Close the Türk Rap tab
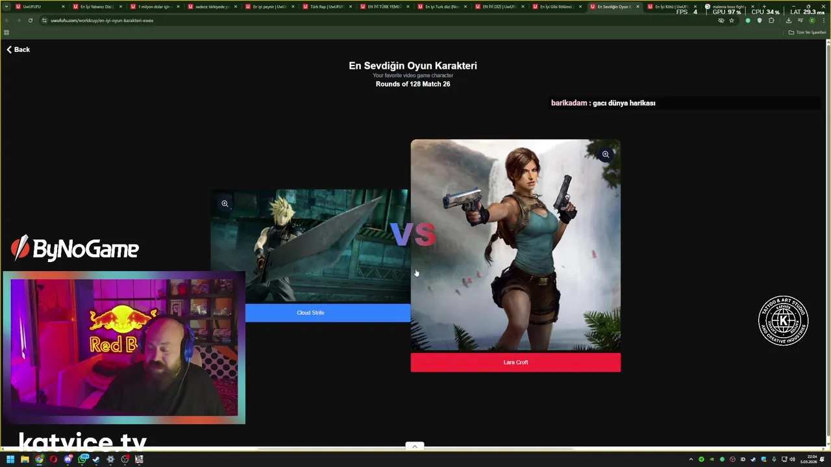 tap(351, 6)
